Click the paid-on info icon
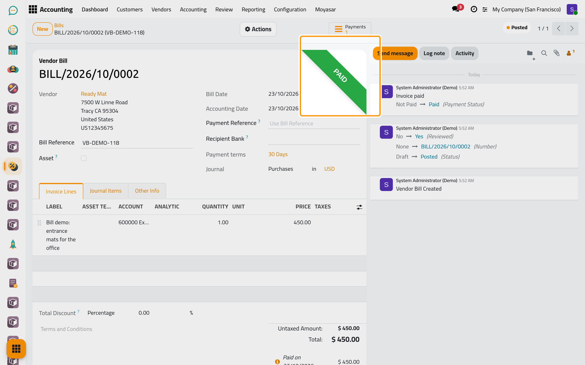The image size is (585, 365). click(277, 362)
